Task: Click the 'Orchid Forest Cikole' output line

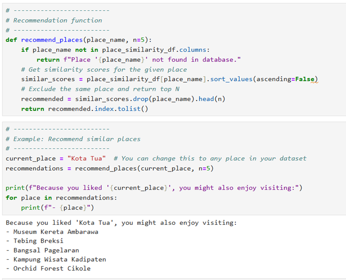Action: [x=52, y=269]
